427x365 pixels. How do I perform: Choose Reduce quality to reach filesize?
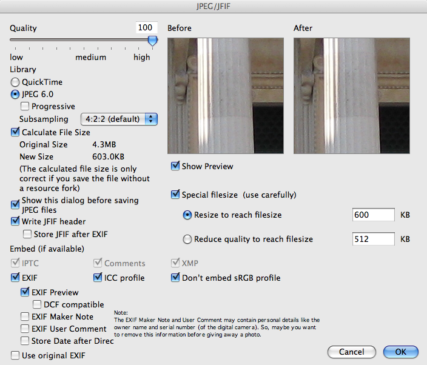coord(187,239)
